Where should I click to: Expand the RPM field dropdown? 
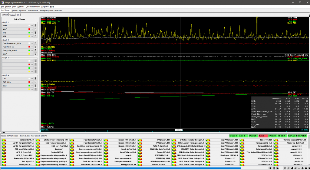(32, 25)
